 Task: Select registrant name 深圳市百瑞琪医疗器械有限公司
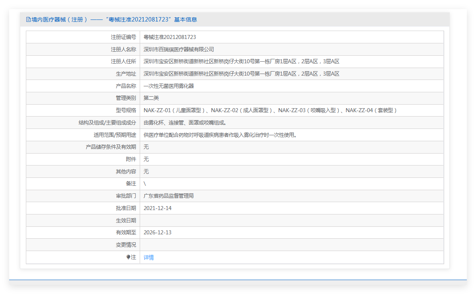[179, 49]
